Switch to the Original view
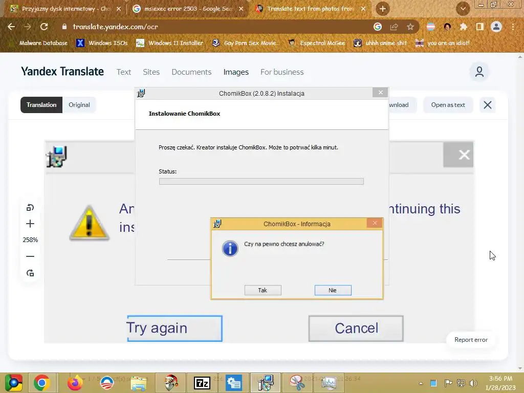Screen dimensions: 524x393 tap(79, 105)
